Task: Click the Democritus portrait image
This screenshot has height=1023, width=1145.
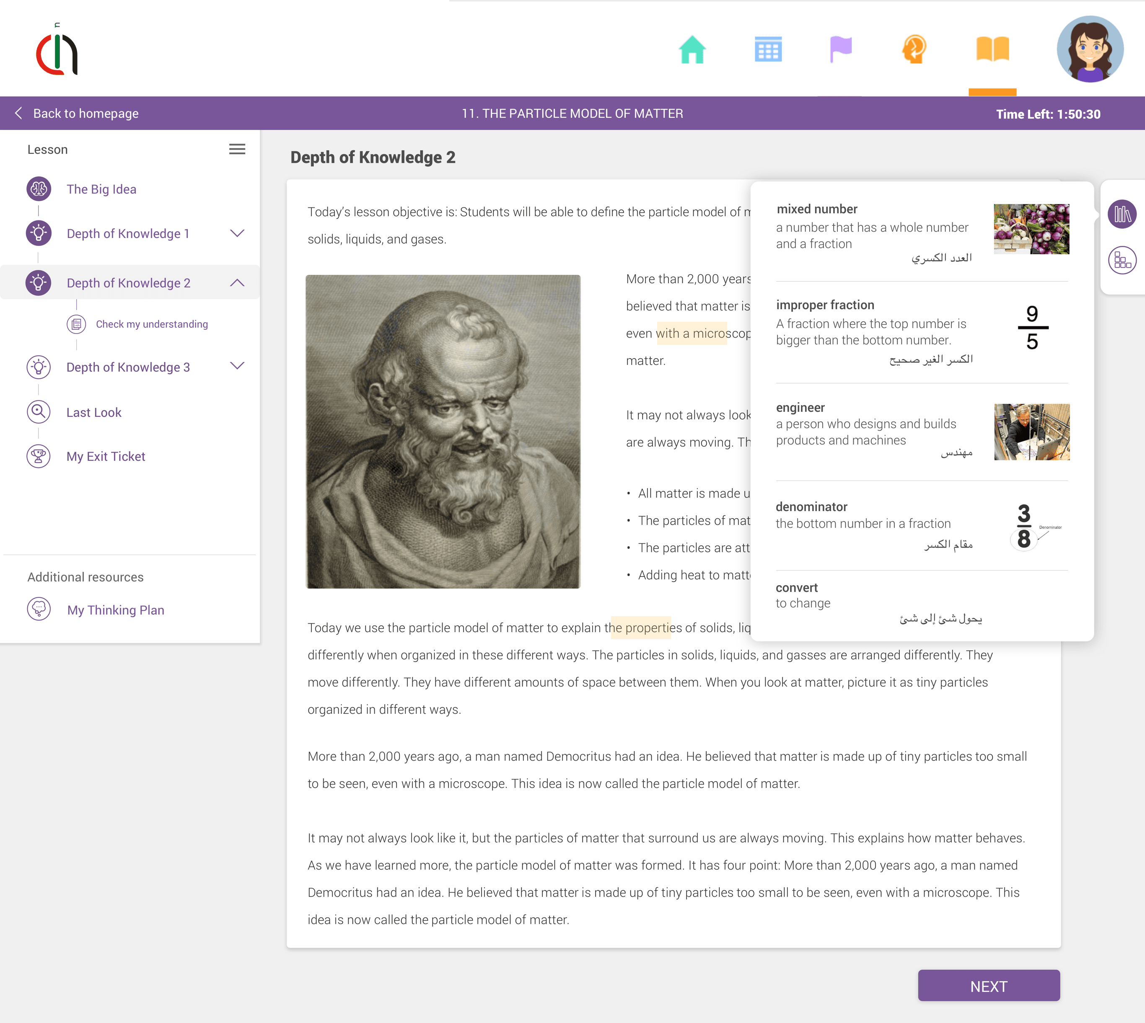Action: coord(443,431)
